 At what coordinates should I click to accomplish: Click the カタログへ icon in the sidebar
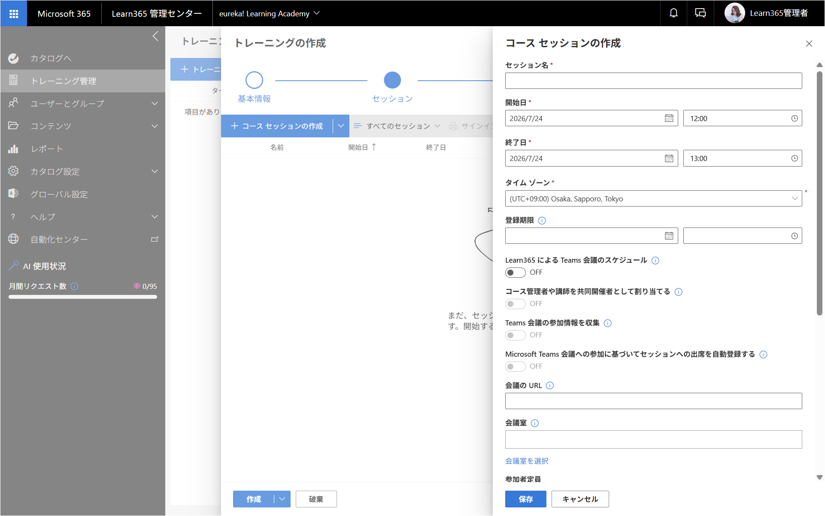click(13, 58)
